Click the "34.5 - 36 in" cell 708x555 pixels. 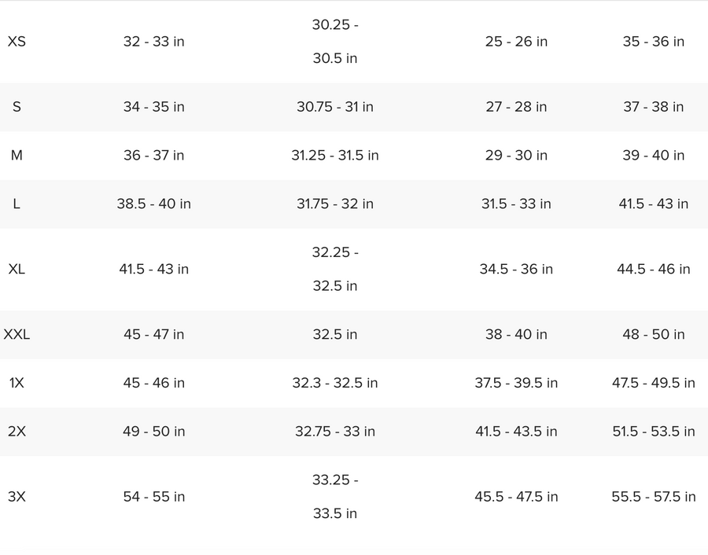pos(516,269)
